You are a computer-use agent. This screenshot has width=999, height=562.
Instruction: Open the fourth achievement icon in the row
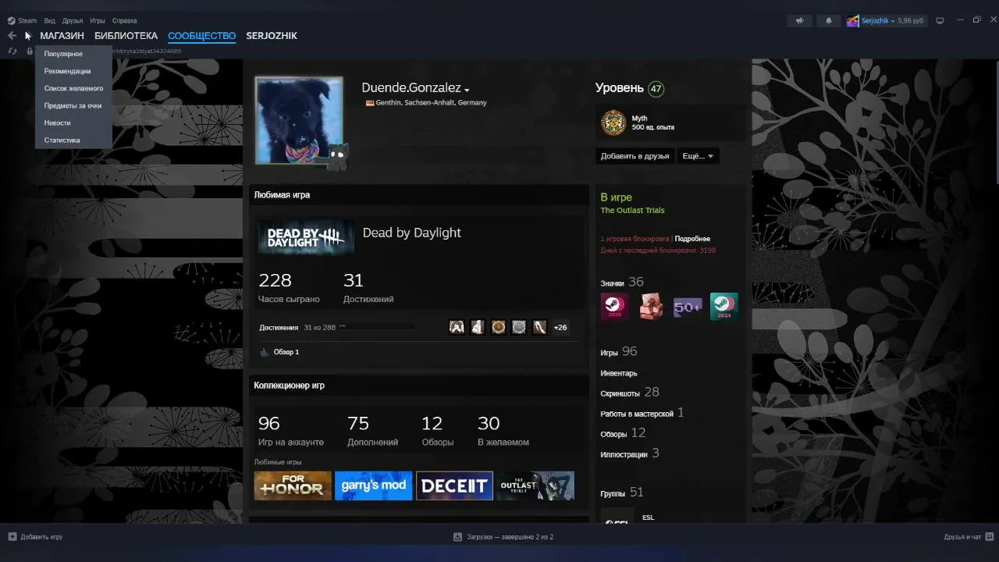coord(519,327)
